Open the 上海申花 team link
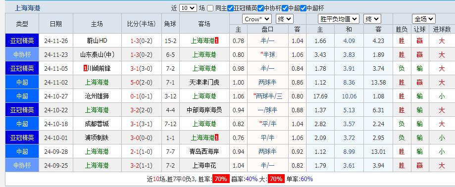Viewport: 455px width, 187px height. 204,166
